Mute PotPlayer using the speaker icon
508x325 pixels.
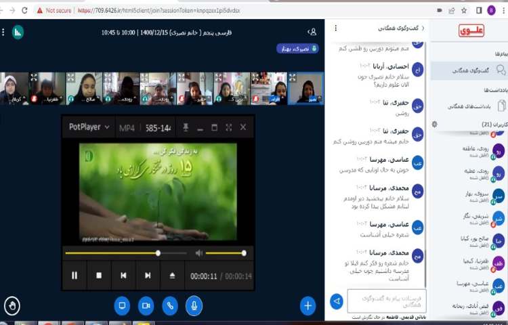[x=199, y=253]
